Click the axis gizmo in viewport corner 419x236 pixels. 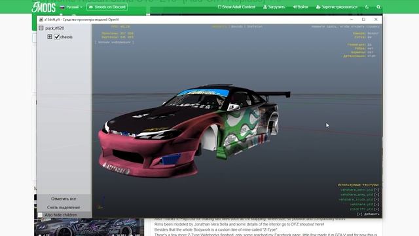click(x=101, y=203)
